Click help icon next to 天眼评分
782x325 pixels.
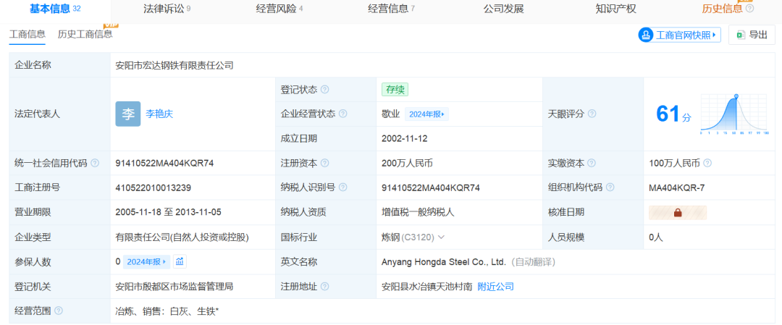[592, 114]
